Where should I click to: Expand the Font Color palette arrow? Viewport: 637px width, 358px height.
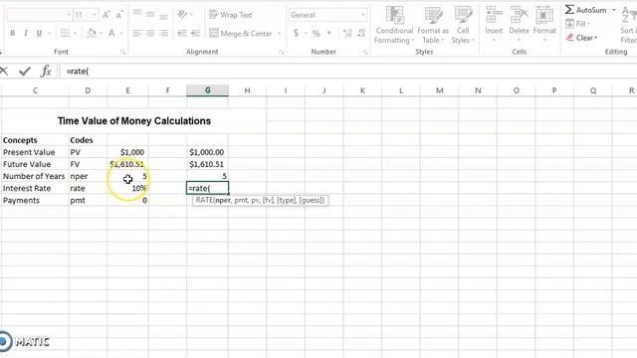click(121, 33)
